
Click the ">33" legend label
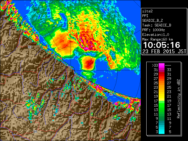click(x=155, y=66)
